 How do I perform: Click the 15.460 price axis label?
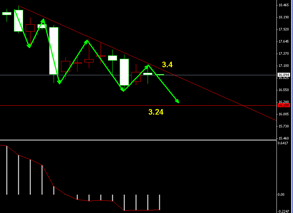(283, 138)
